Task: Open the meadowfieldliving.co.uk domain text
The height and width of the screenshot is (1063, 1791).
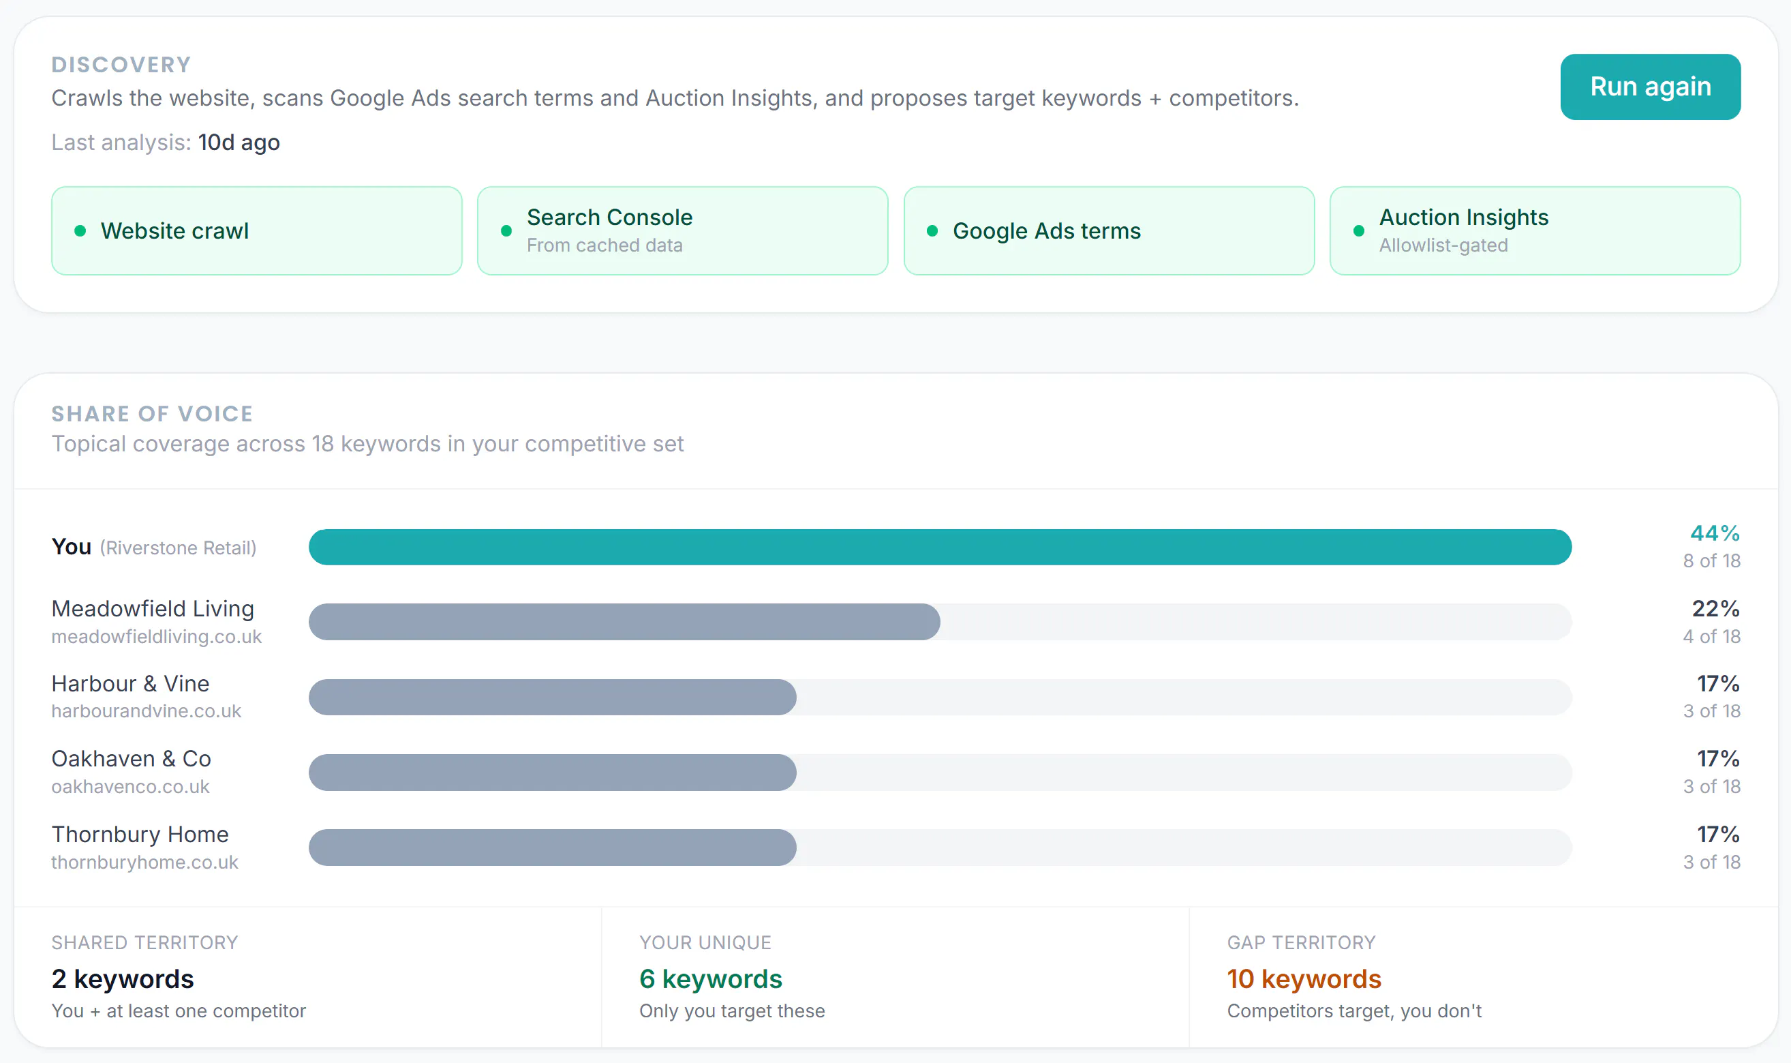Action: click(156, 636)
